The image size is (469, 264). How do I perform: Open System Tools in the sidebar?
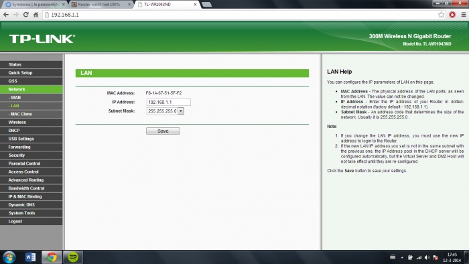click(31, 213)
